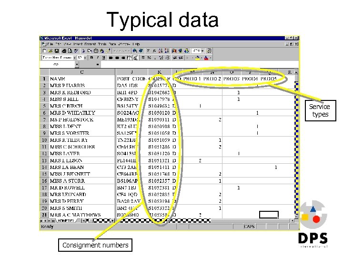Image resolution: width=343 pixels, height=257 pixels.
Task: Open the Paste Function fx icon
Action: click(154, 51)
